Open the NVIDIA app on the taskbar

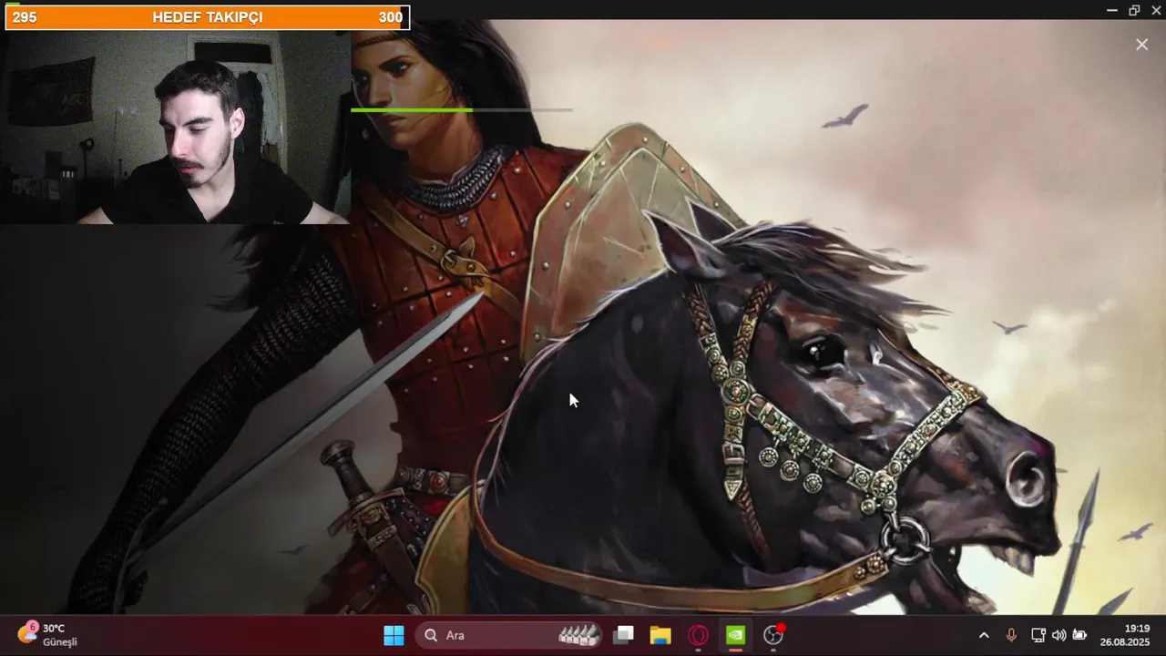pos(735,635)
